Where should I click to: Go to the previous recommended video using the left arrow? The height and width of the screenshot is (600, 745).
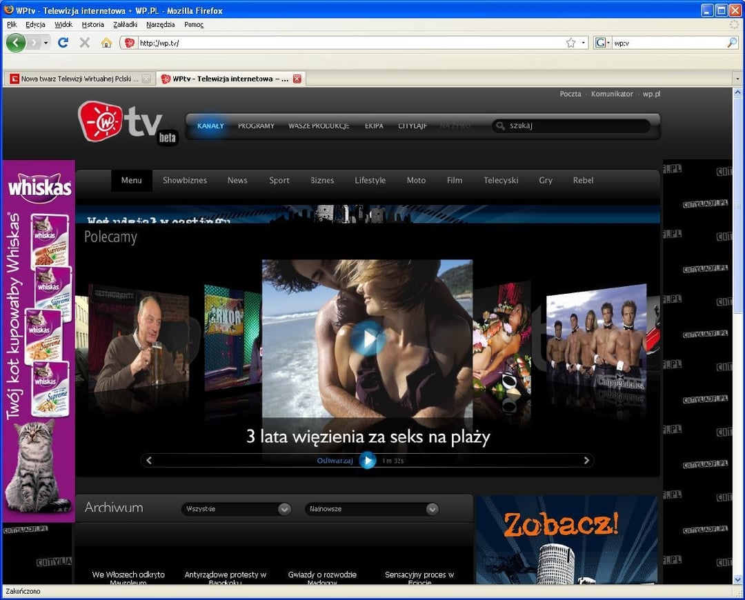149,460
